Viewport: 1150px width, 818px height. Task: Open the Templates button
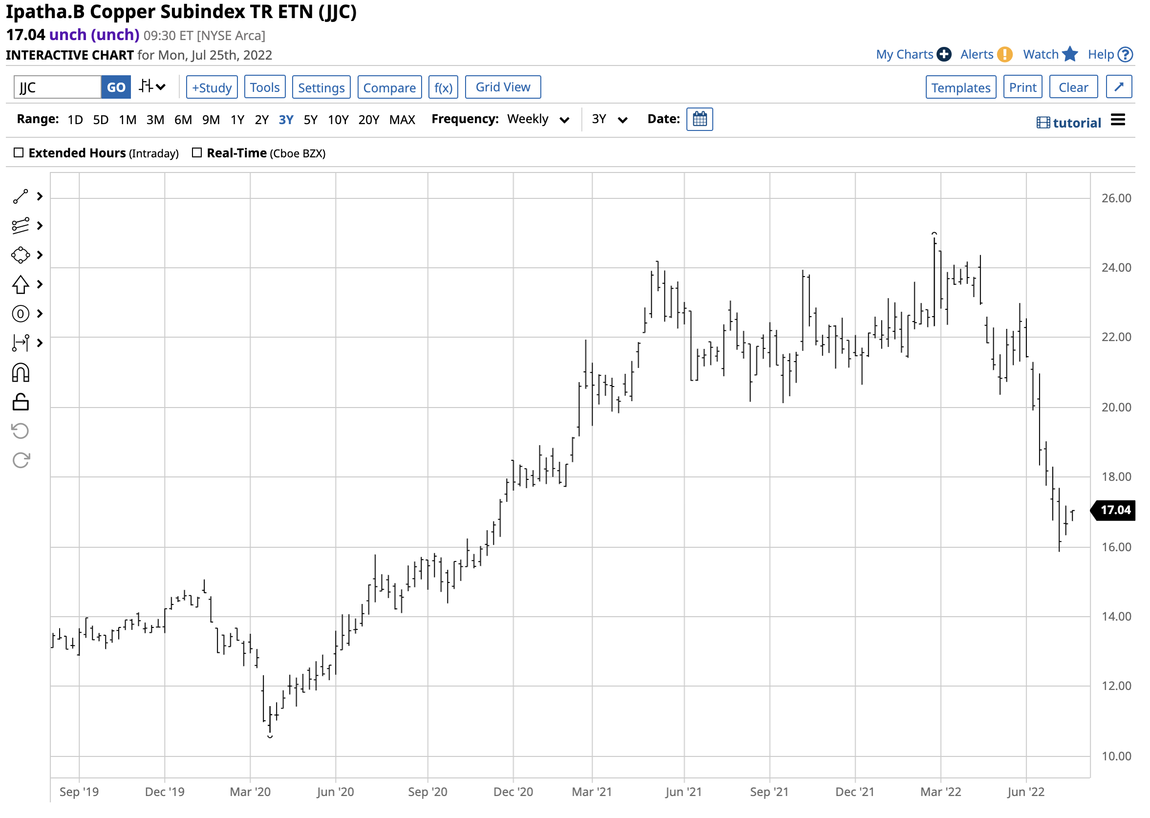[962, 87]
